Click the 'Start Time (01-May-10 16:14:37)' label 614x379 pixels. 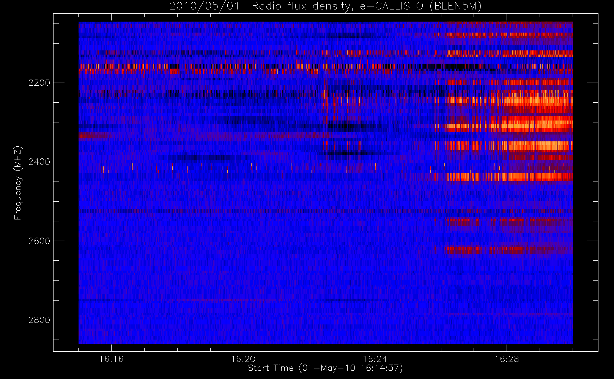point(325,368)
